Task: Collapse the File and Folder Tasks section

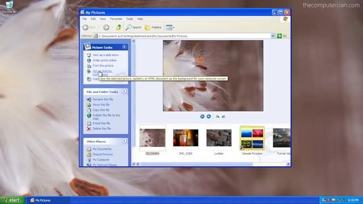Action: coord(124,92)
